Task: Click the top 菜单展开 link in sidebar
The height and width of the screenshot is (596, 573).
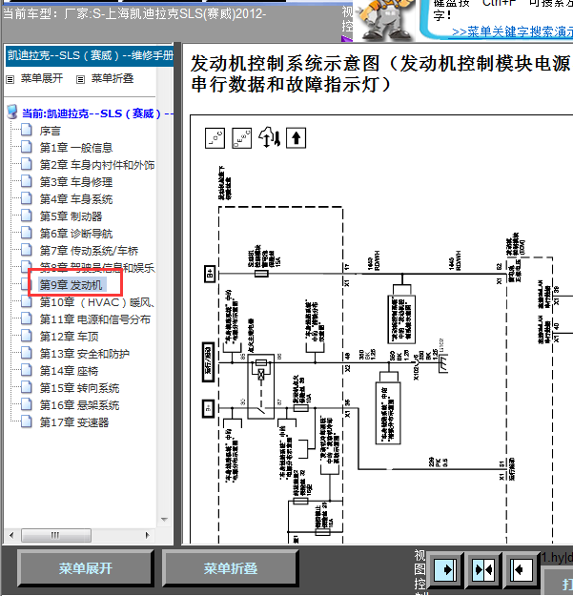Action: 41,79
